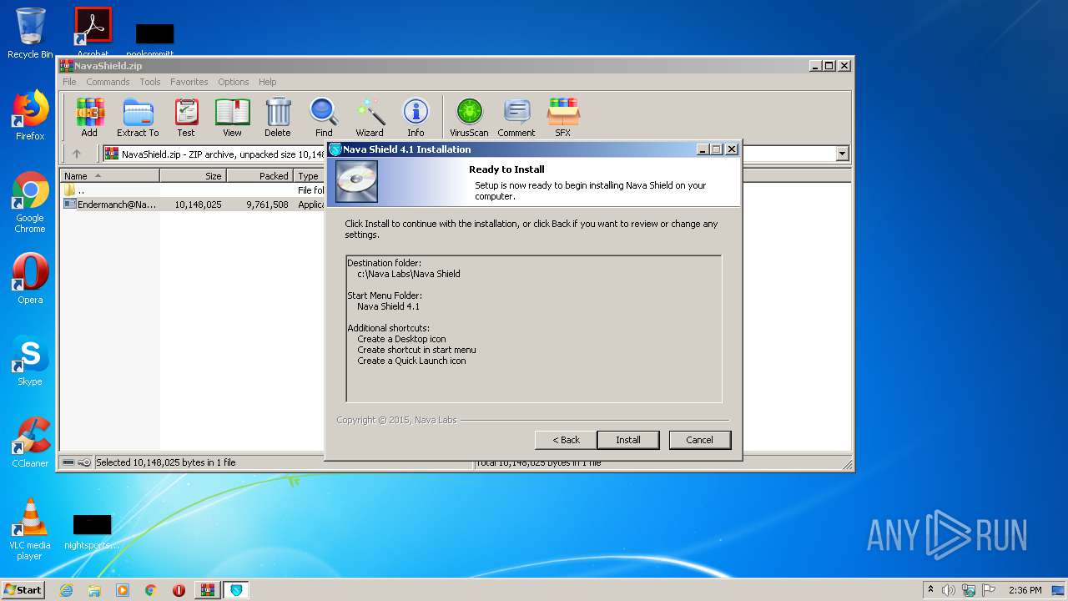Click the Nava Shield taskbar button

tap(236, 590)
